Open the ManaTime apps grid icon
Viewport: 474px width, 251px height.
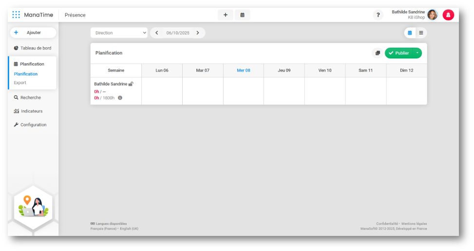[16, 15]
